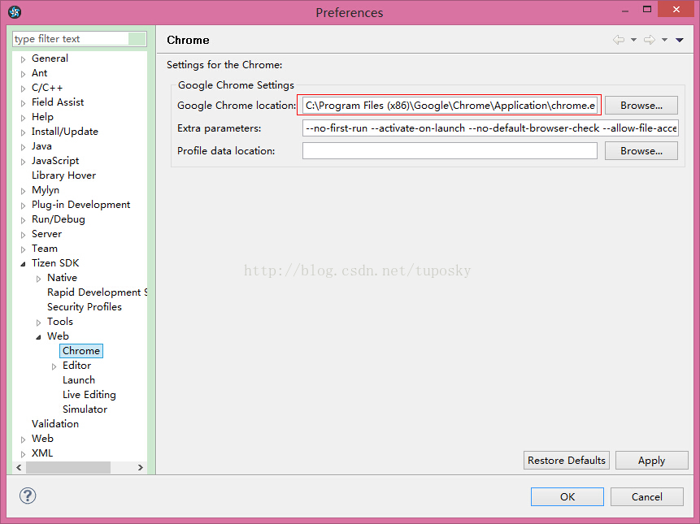Image resolution: width=700 pixels, height=524 pixels.
Task: Expand the Java tree node
Action: click(x=24, y=147)
